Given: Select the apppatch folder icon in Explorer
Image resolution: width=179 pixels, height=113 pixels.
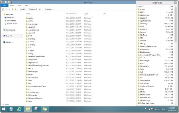Looking at the screenshot, I should (x=27, y=27).
